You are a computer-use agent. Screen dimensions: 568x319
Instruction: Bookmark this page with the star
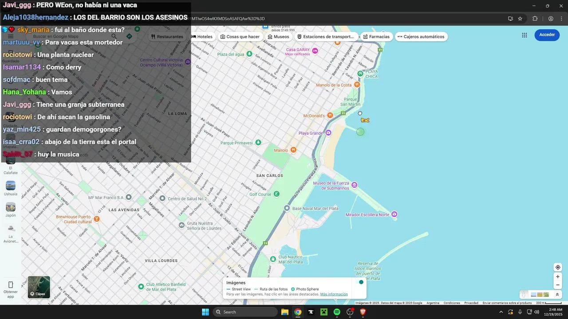click(x=520, y=19)
